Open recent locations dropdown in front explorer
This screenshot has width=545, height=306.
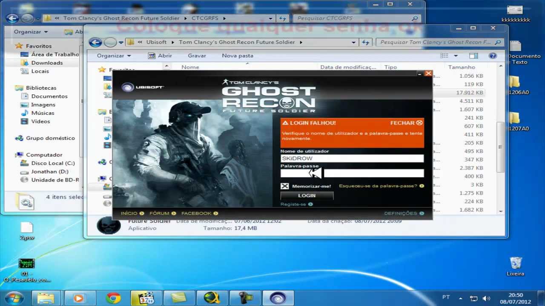(x=121, y=42)
